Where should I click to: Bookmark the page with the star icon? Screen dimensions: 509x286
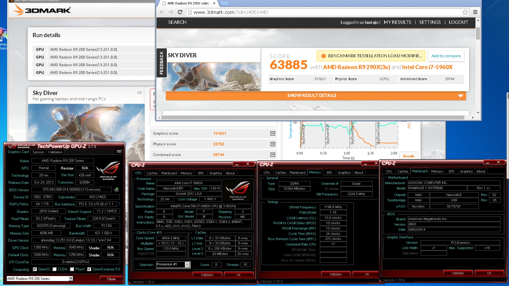(x=465, y=12)
